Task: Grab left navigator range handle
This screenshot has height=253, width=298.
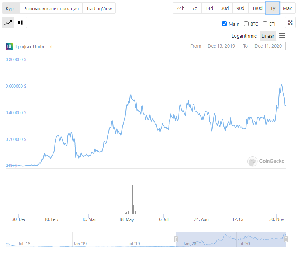Action: [x=176, y=239]
